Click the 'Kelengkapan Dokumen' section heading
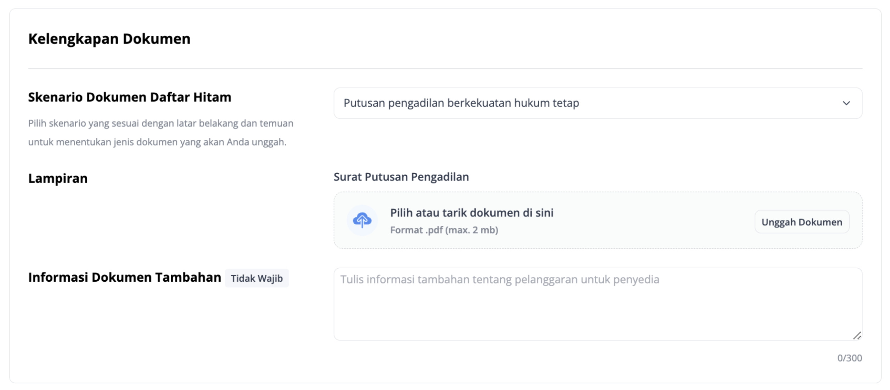 109,39
